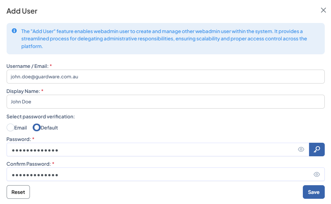Select the Default password verification radio button
This screenshot has height=204, width=331.
[x=36, y=127]
